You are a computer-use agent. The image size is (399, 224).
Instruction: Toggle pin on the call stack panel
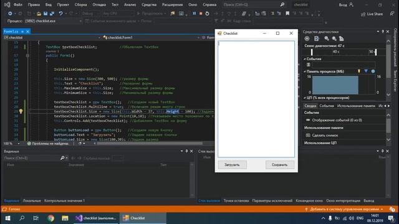(x=382, y=151)
